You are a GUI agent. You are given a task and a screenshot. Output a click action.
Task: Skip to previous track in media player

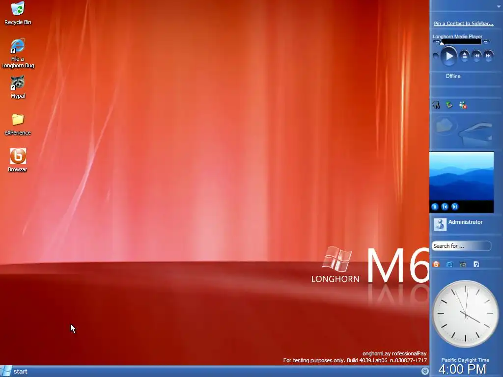(476, 56)
